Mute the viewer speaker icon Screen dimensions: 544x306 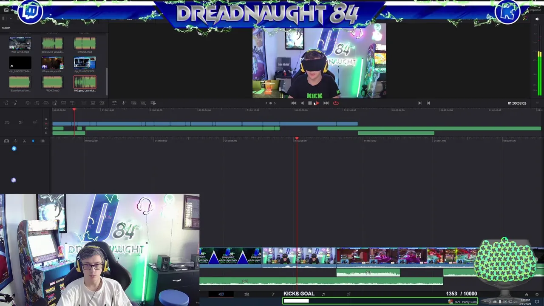coord(538,19)
